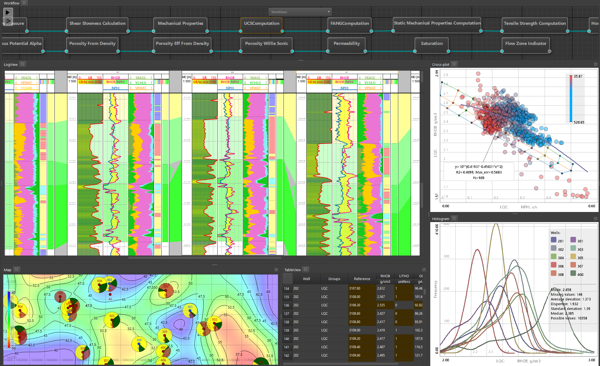Maximize the TableView panel

point(424,270)
